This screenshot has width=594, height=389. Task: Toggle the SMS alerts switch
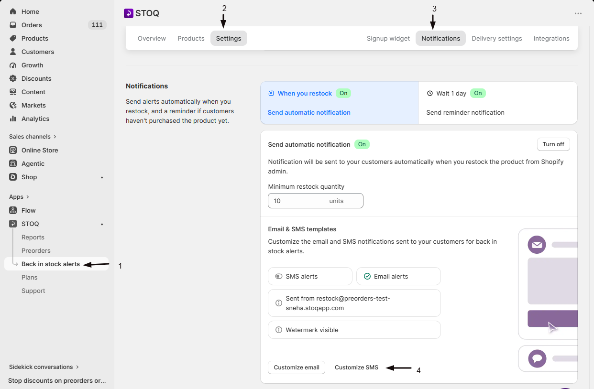click(278, 276)
